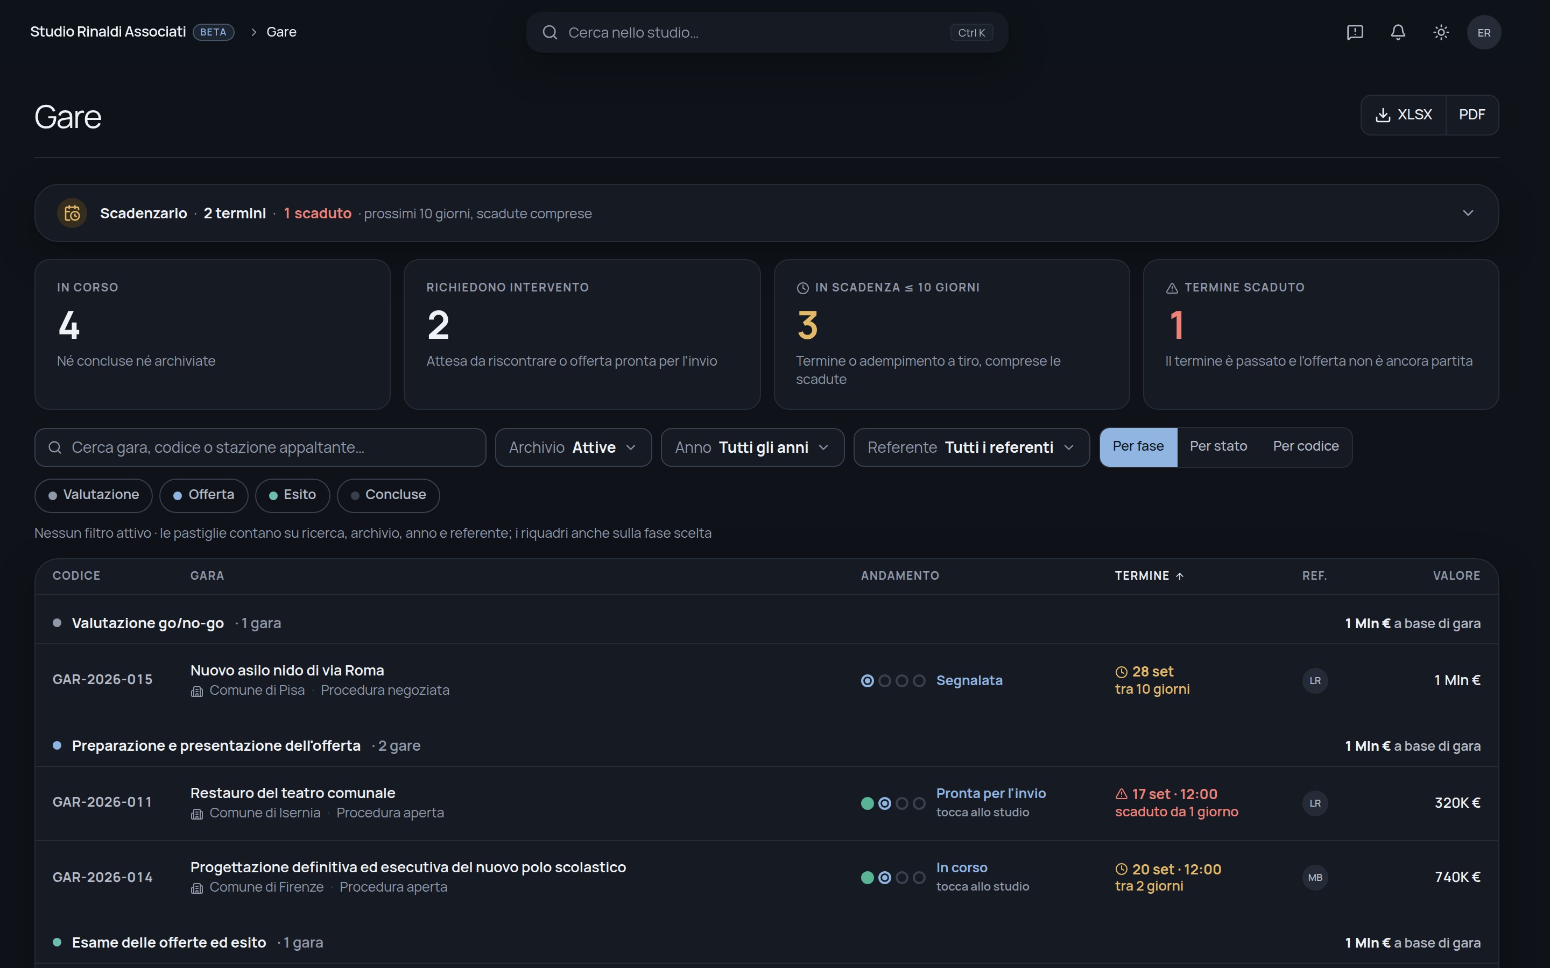Image resolution: width=1550 pixels, height=968 pixels.
Task: Click the warning icon next to 17 set
Action: (x=1122, y=794)
